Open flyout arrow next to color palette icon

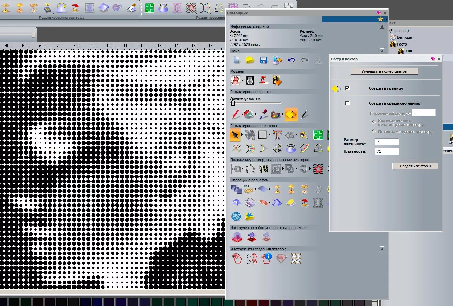(282, 115)
